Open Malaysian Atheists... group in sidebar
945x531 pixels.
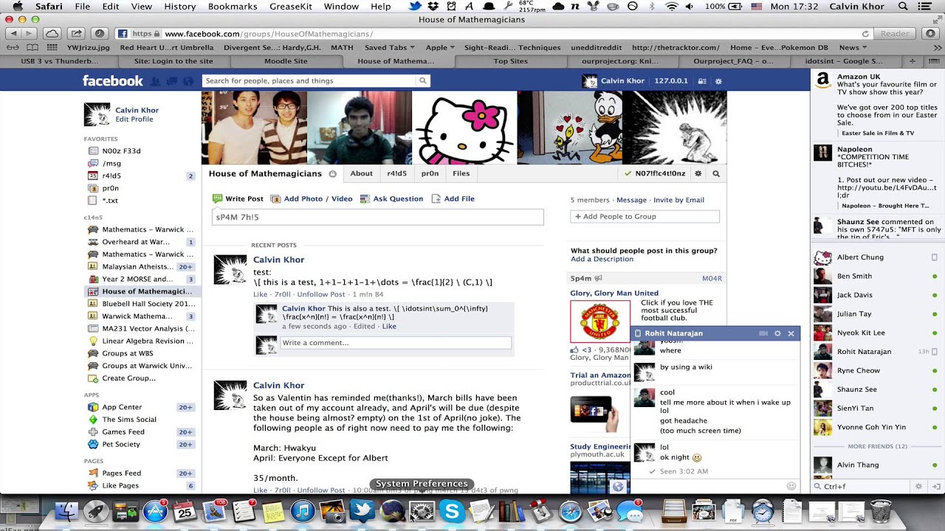(140, 267)
